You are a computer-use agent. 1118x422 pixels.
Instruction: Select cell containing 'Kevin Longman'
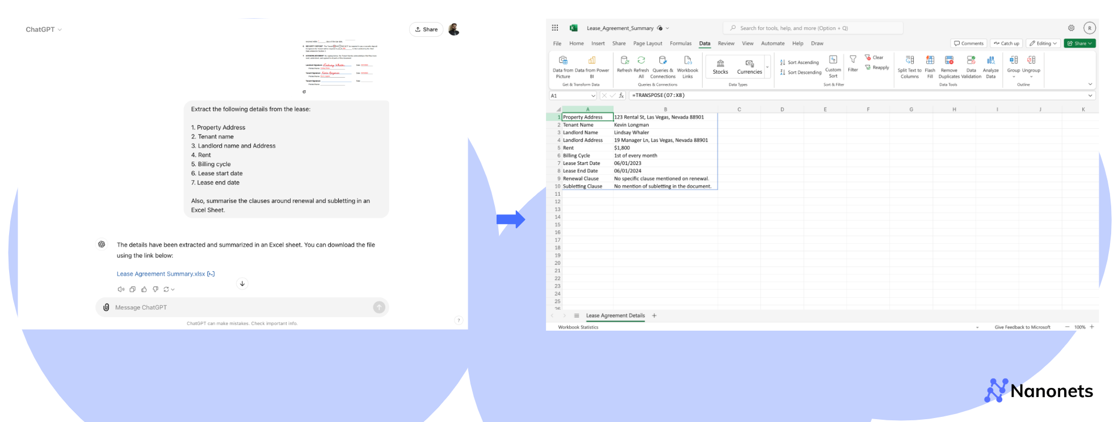(x=665, y=125)
